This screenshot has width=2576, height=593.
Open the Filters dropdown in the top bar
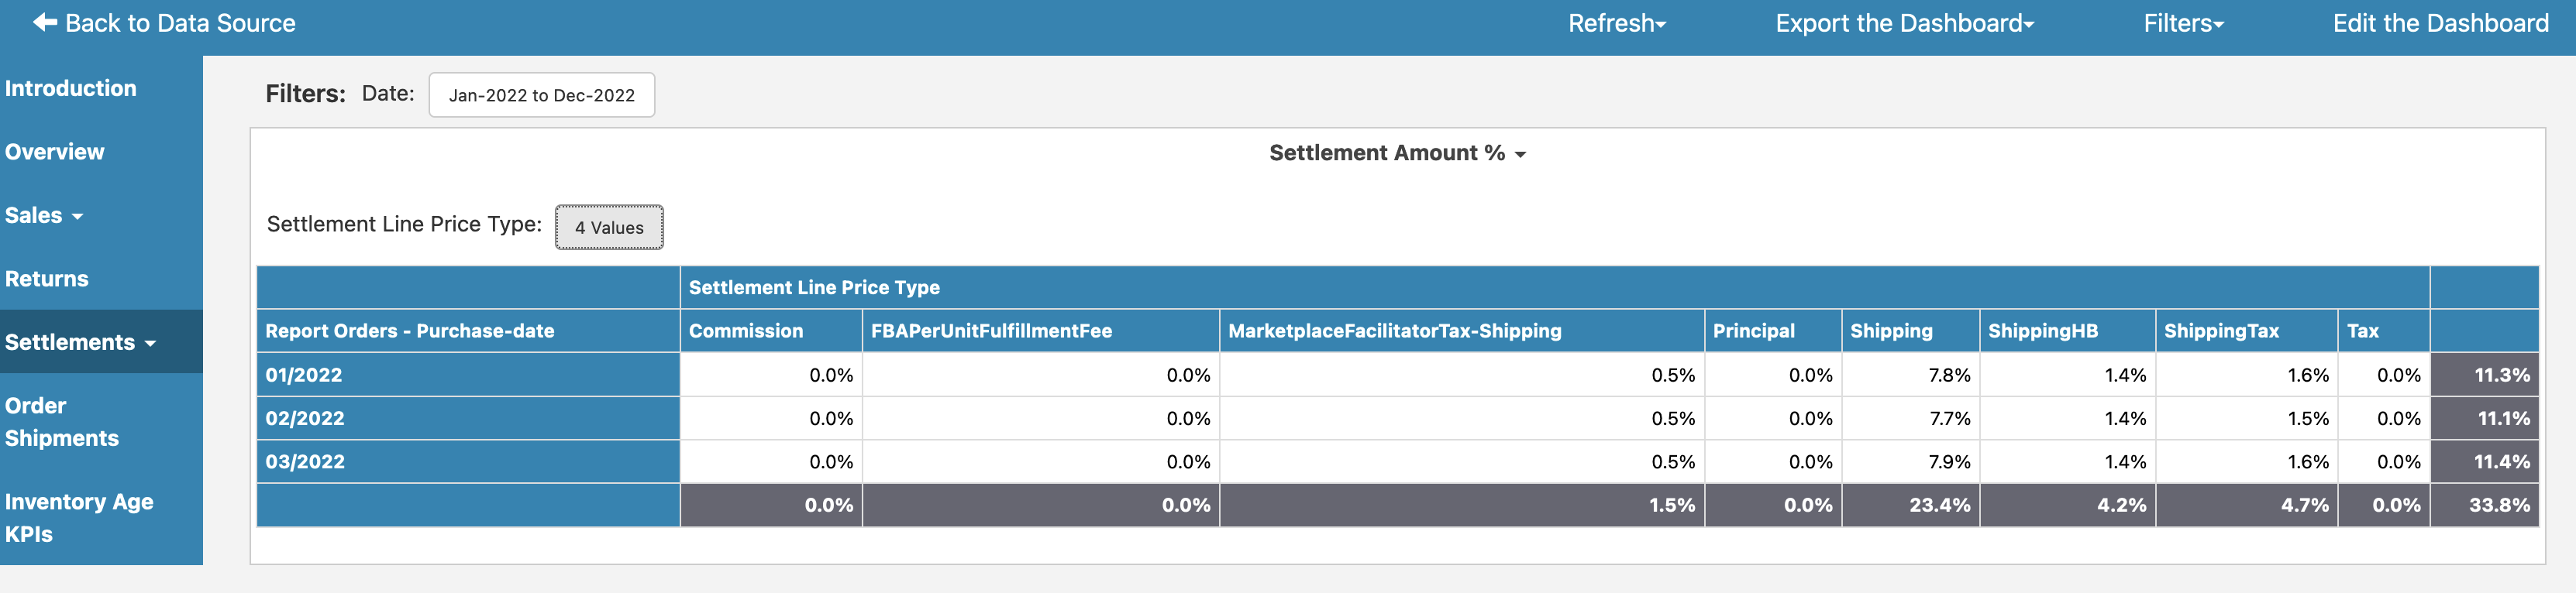click(2182, 22)
